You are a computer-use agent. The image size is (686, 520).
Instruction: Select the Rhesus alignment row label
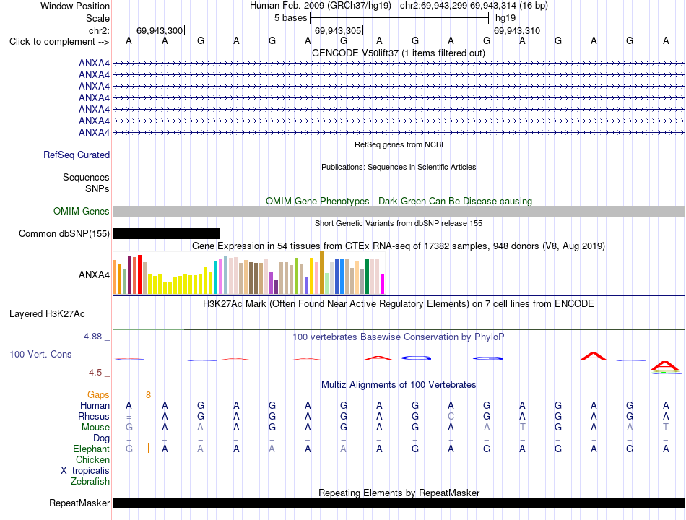pos(94,416)
